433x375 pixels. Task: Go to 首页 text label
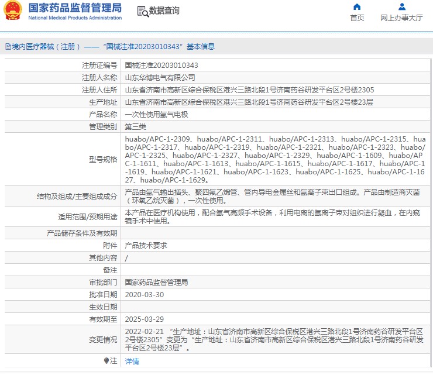[x=357, y=18]
